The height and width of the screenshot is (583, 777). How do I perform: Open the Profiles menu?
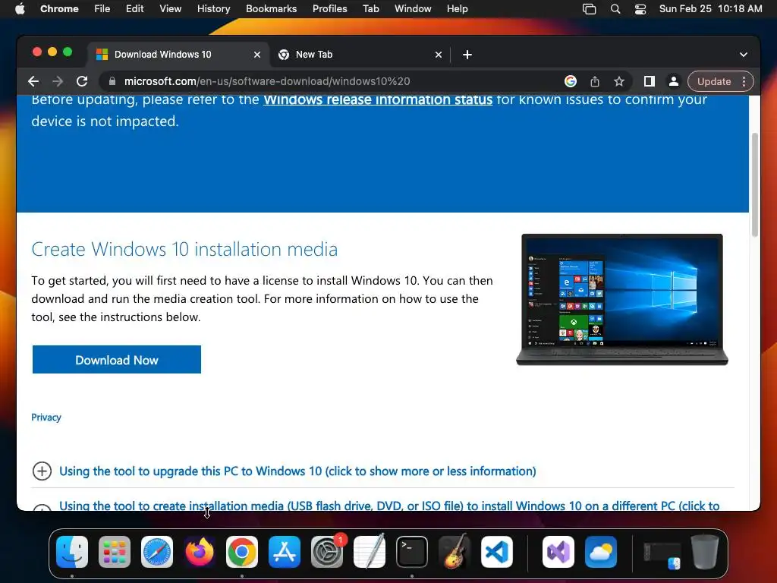coord(329,9)
